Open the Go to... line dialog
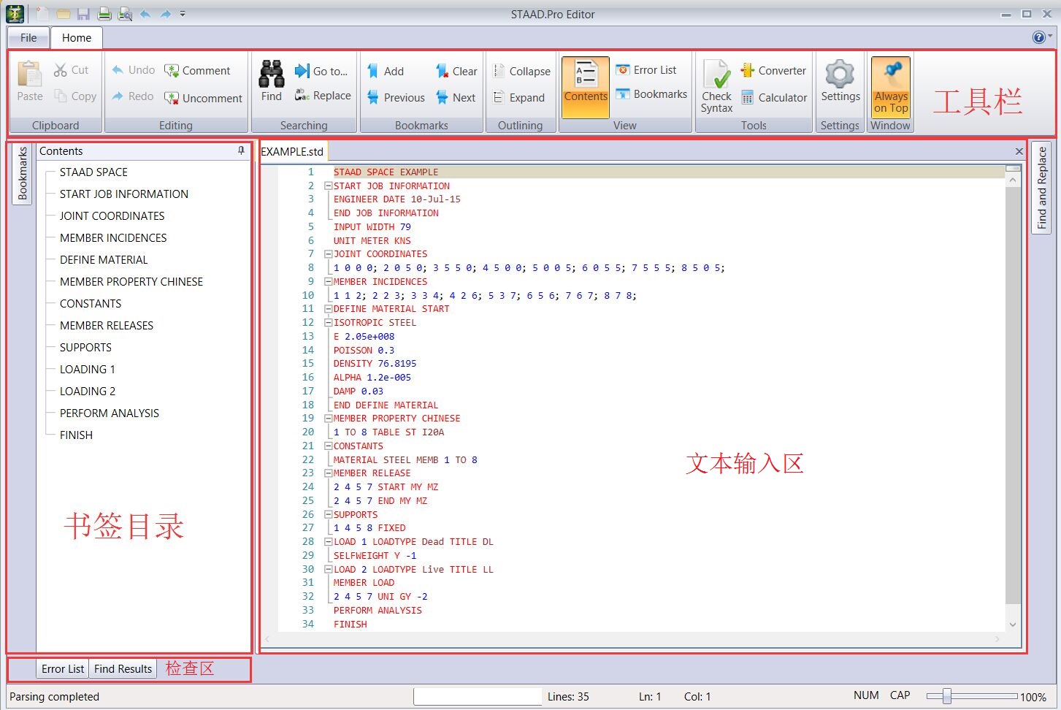Screen dimensions: 1061x710 [321, 71]
